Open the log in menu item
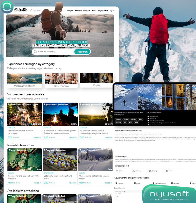The height and width of the screenshot is (203, 196). 112,10
